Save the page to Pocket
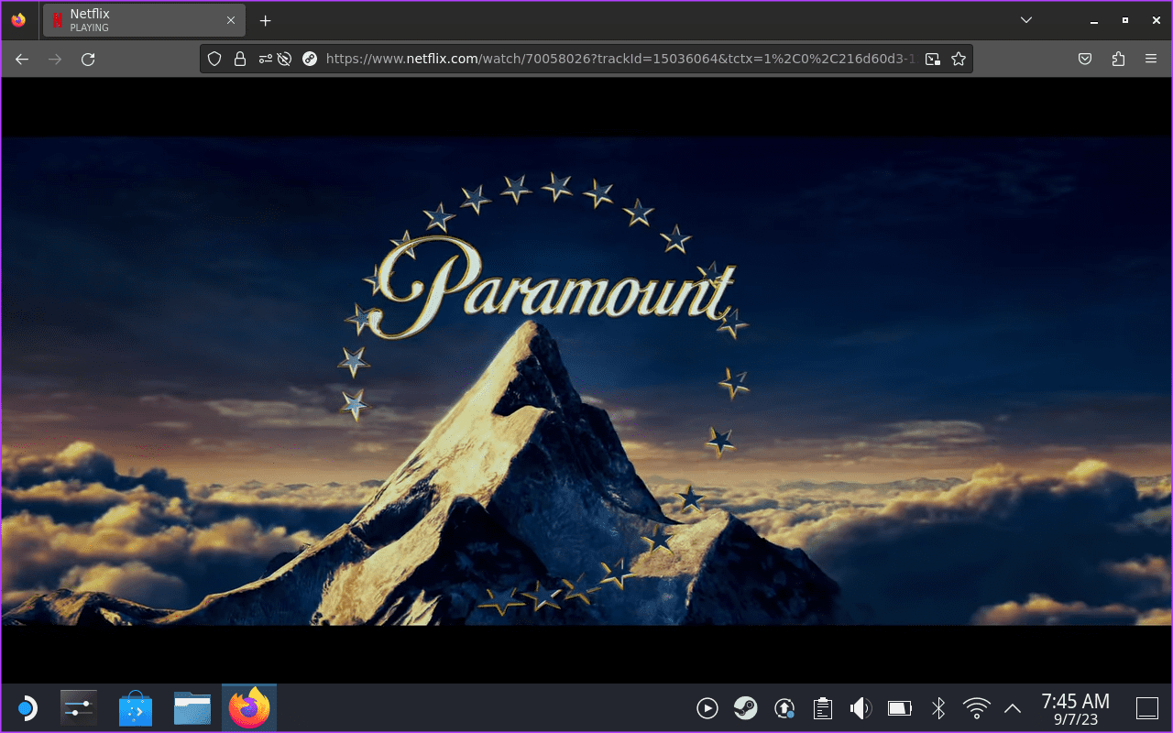 click(1085, 59)
